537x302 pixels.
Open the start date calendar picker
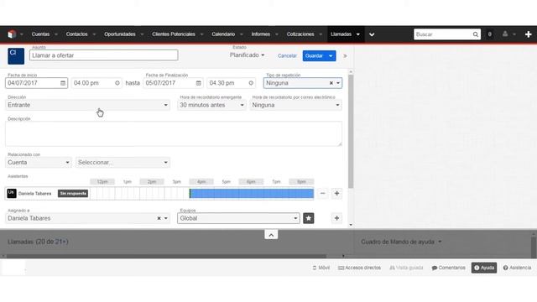[63, 83]
